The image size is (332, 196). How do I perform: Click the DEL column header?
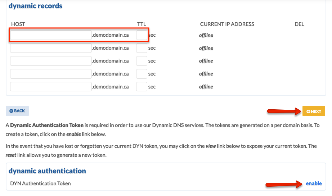(299, 24)
